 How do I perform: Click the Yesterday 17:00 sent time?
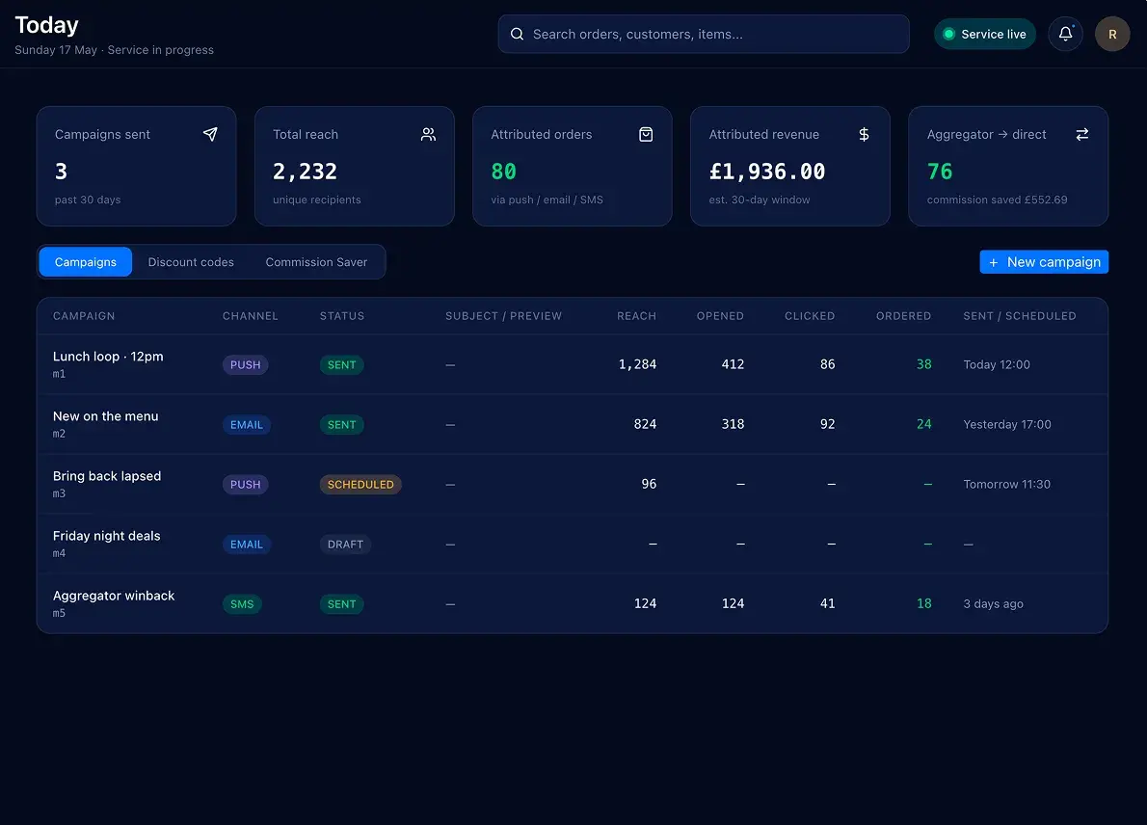(x=1007, y=424)
